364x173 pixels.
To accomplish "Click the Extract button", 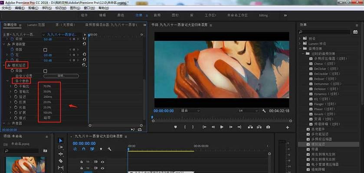I will tap(259, 127).
